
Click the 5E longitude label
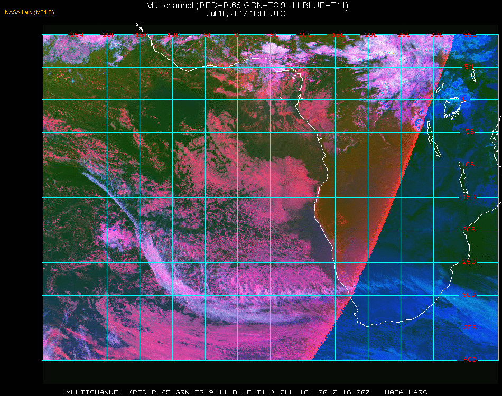tap(274, 35)
